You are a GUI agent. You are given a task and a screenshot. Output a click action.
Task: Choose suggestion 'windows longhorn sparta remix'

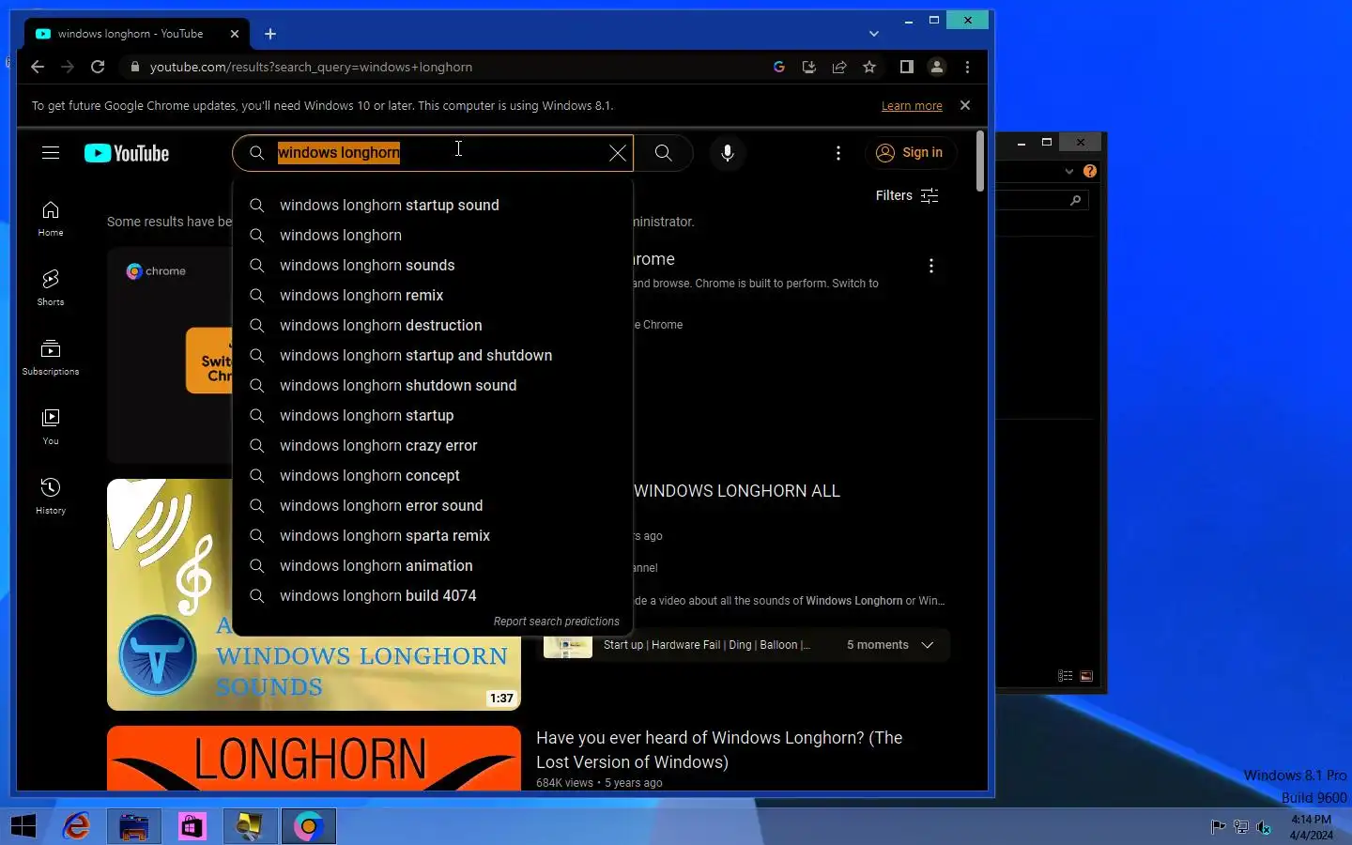(x=433, y=535)
